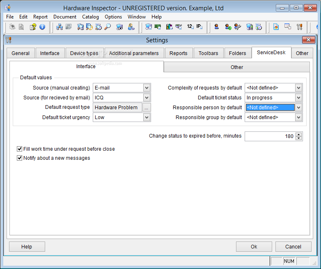Viewport: 321px width, 269px height.
Task: Switch to the General settings tab
Action: 21,53
